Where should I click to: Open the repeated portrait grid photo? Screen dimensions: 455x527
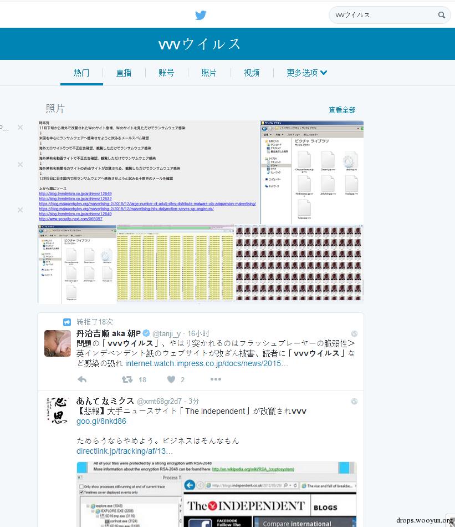299,264
